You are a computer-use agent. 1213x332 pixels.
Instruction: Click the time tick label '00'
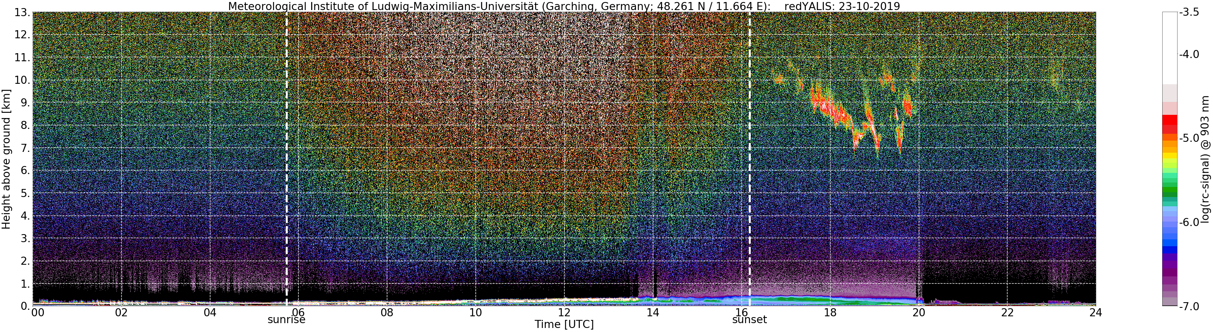point(37,313)
